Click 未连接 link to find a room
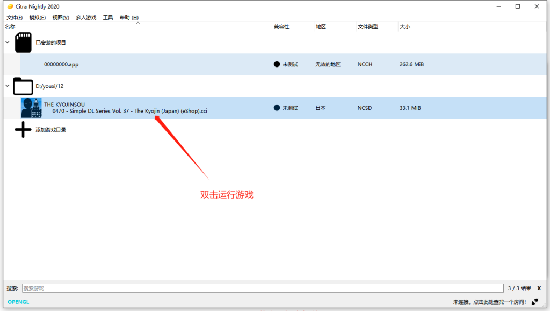 (489, 302)
